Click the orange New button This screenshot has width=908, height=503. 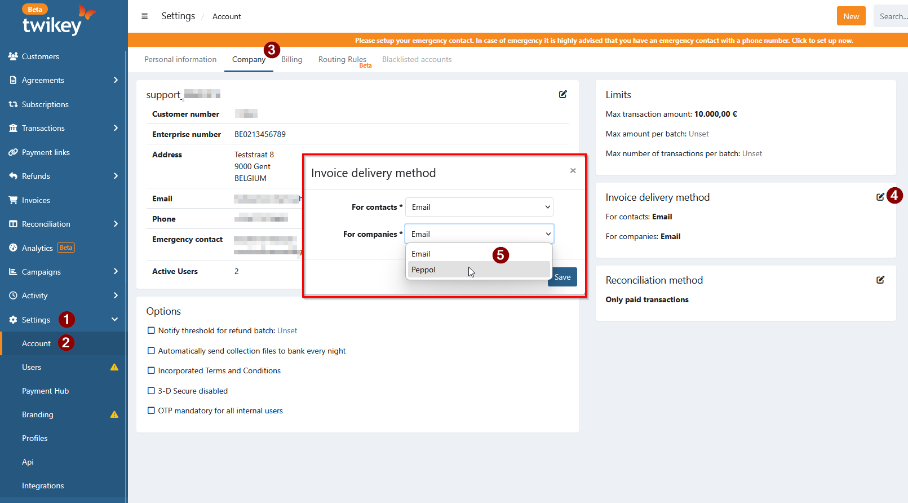click(851, 16)
